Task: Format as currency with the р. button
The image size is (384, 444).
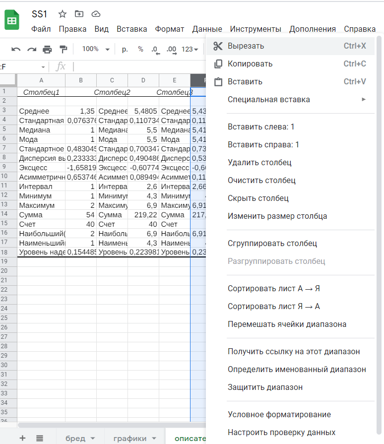Action: pyautogui.click(x=125, y=49)
